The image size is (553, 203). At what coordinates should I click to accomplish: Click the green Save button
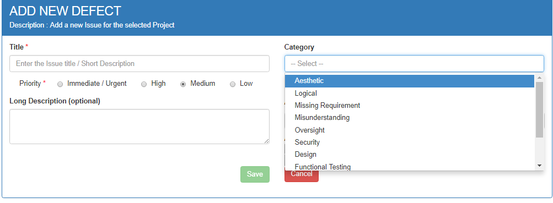tap(255, 174)
